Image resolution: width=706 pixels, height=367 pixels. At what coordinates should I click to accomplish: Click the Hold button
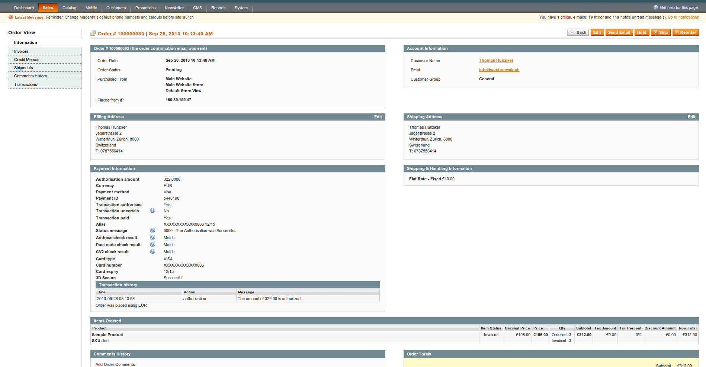642,32
